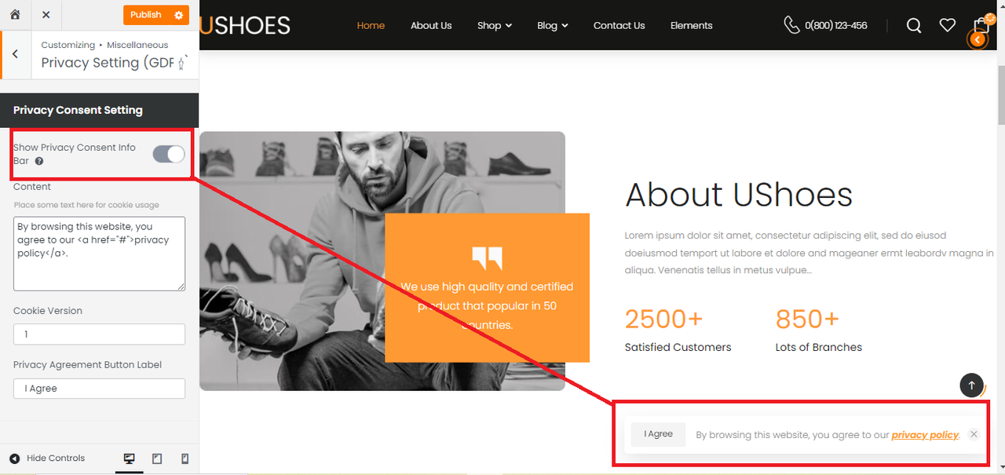This screenshot has height=475, width=1005.
Task: Open wishlist heart icon
Action: [x=948, y=25]
